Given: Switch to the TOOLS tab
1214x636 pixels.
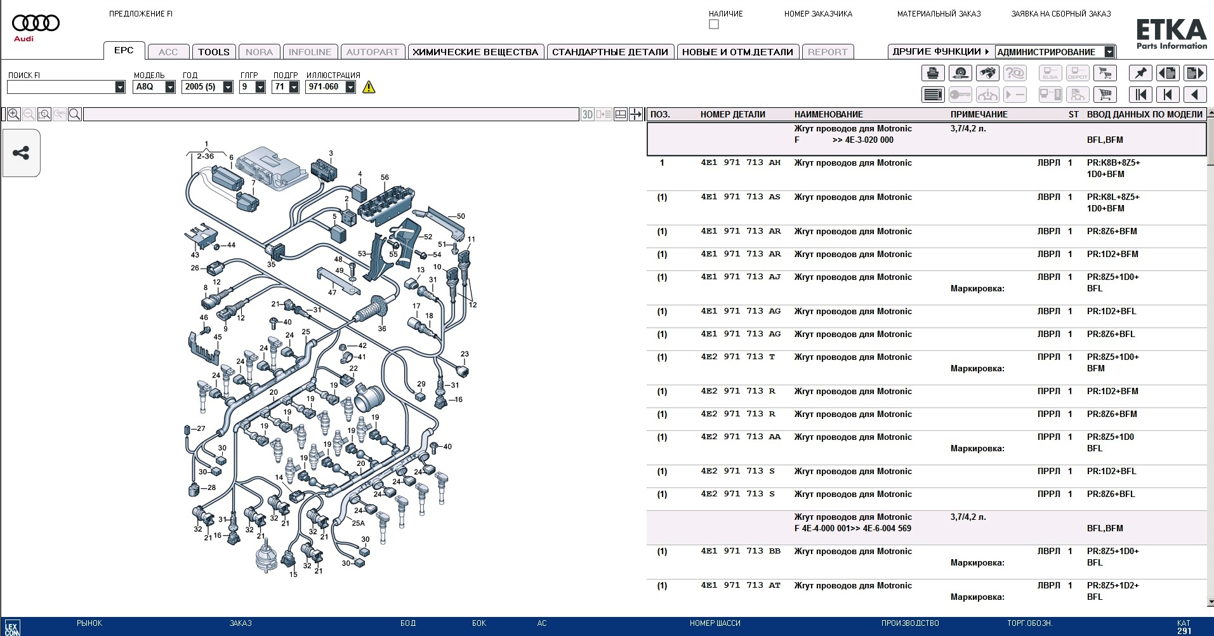Looking at the screenshot, I should coord(213,52).
